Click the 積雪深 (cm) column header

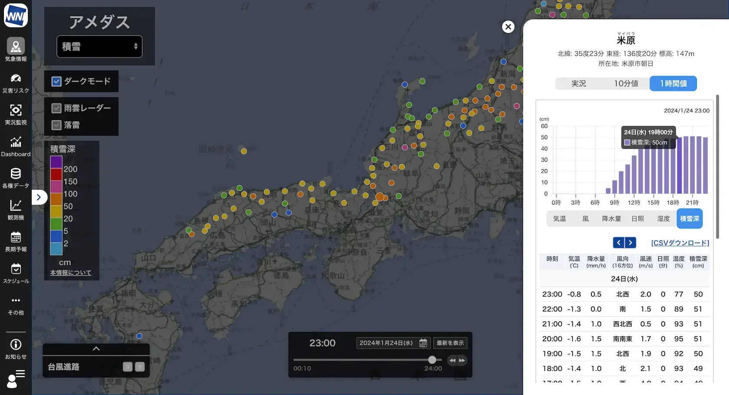click(x=698, y=262)
